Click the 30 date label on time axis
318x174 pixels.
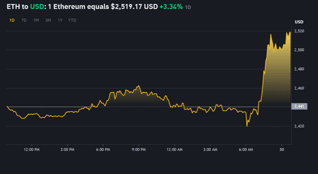(281, 149)
